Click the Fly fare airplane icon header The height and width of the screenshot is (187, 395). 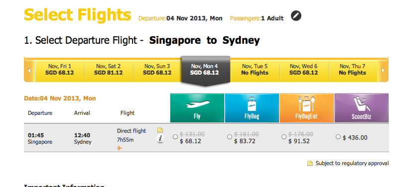[x=197, y=108]
